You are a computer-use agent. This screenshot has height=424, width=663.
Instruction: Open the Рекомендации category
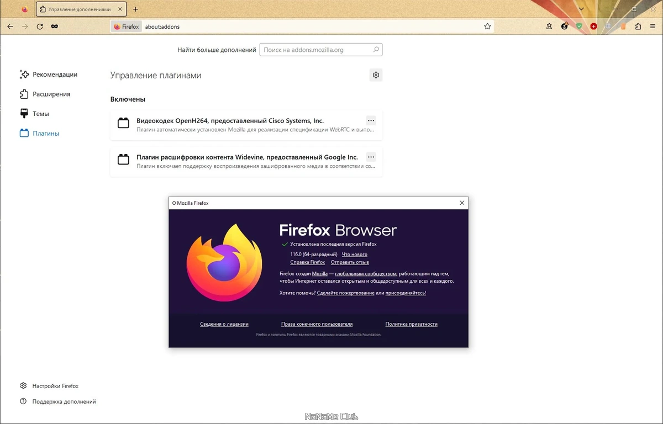pyautogui.click(x=48, y=75)
